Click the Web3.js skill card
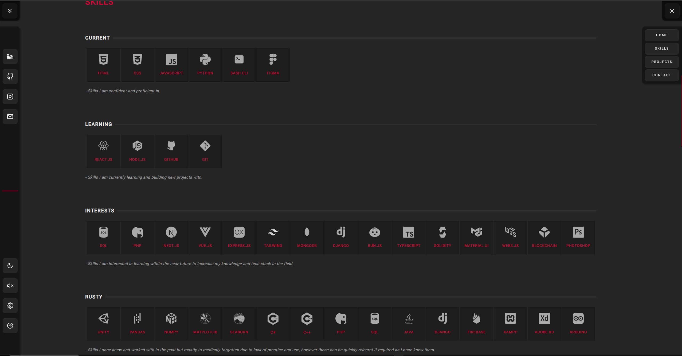682x356 pixels. pyautogui.click(x=510, y=238)
